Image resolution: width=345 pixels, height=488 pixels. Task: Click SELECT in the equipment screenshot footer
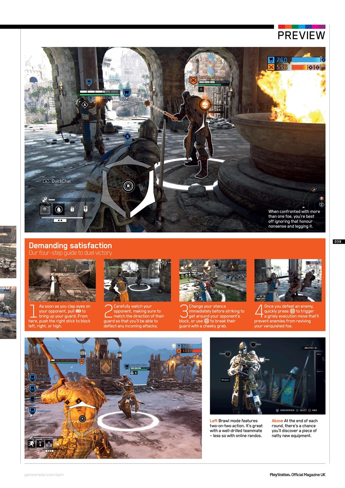[x=302, y=410]
